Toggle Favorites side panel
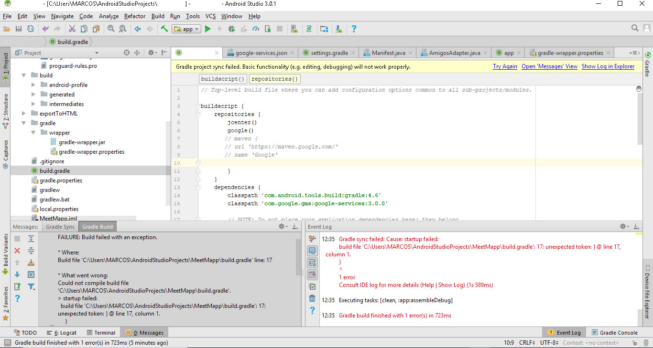This screenshot has width=653, height=348. [5, 303]
